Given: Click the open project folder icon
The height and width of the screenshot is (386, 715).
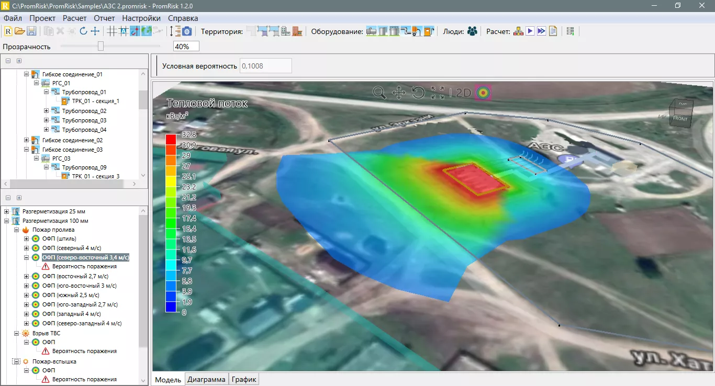Looking at the screenshot, I should (x=20, y=31).
